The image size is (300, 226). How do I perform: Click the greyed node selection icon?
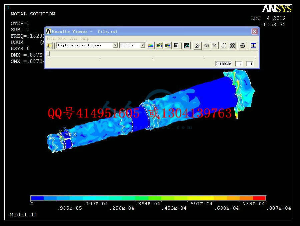click(215, 46)
